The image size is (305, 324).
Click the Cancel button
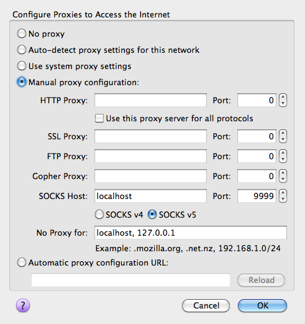[206, 305]
